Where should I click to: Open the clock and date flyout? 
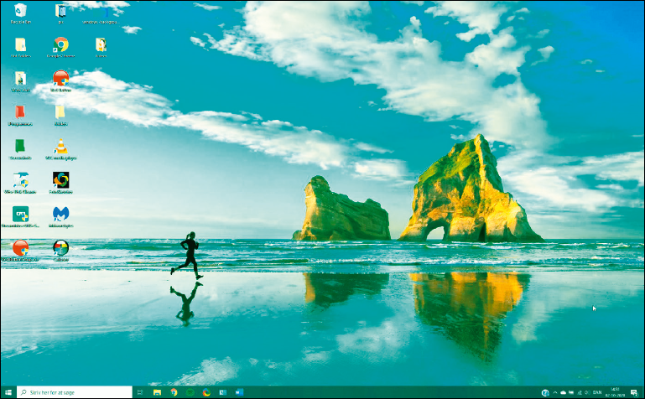coord(616,391)
